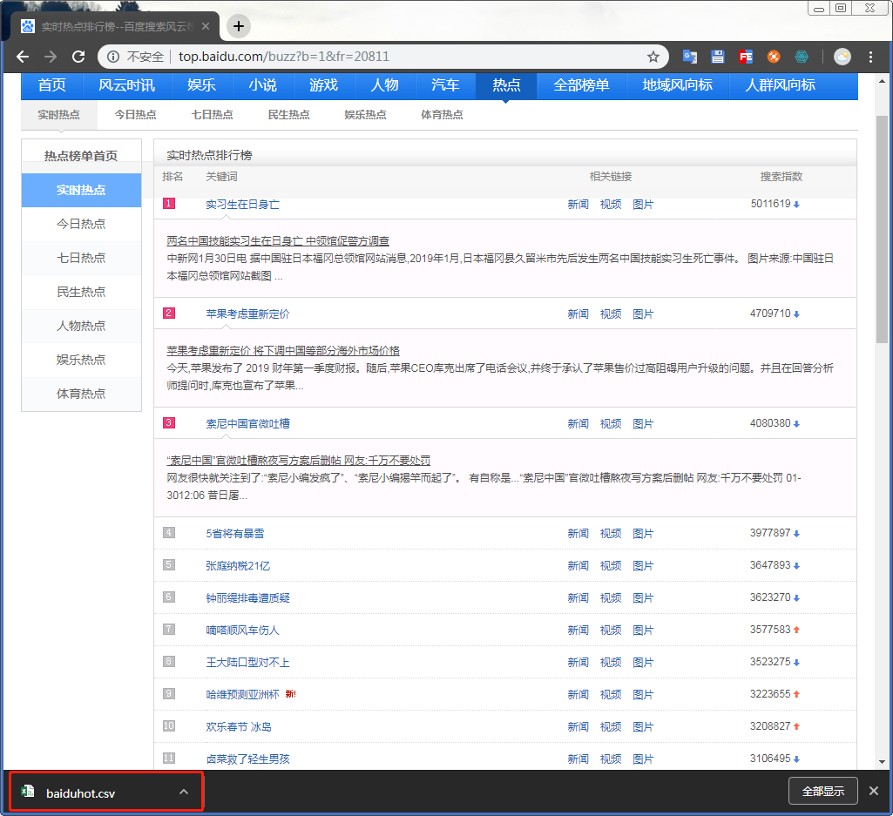Click the teal hexagon extension icon
Image resolution: width=893 pixels, height=816 pixels.
[x=802, y=57]
